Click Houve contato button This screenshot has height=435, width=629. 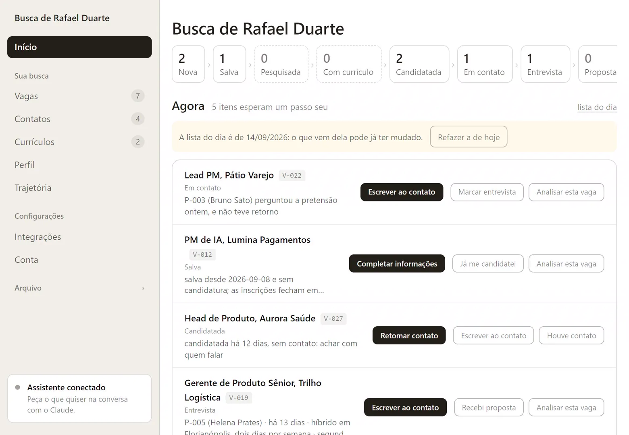[571, 336]
